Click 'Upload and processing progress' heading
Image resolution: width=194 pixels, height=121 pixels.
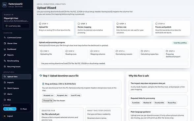[52, 42]
